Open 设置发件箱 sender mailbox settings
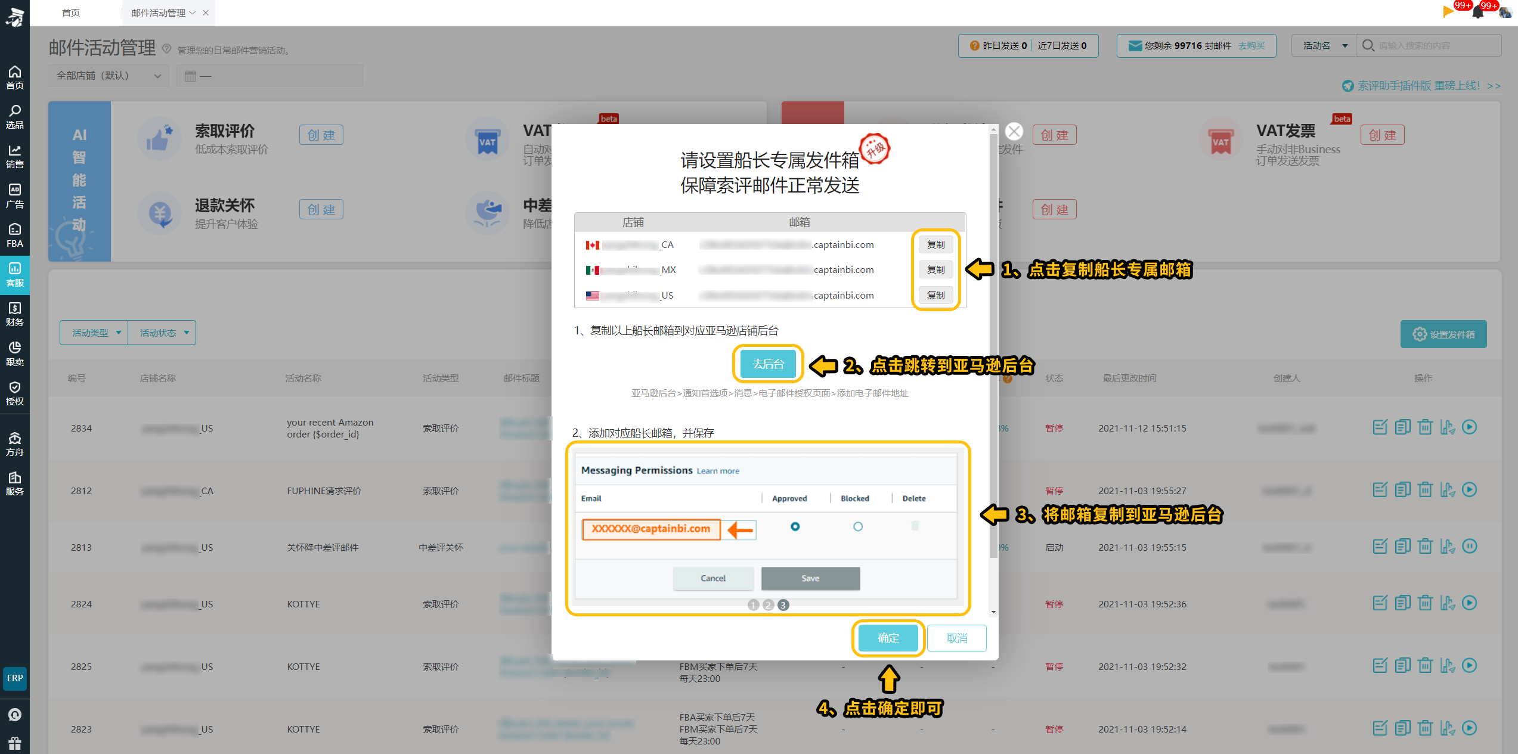Viewport: 1518px width, 754px height. [x=1443, y=334]
